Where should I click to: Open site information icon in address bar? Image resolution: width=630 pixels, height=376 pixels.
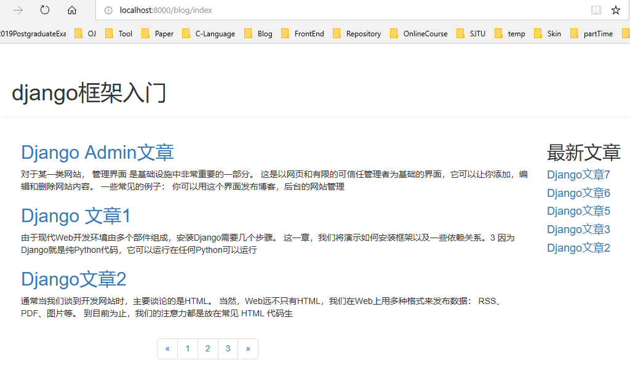click(108, 10)
